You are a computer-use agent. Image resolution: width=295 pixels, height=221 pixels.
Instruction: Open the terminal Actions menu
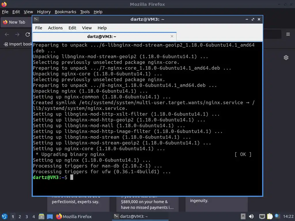click(x=55, y=28)
